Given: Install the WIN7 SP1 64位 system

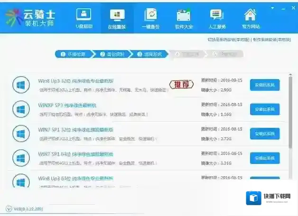Looking at the screenshot, I should coord(265,158).
